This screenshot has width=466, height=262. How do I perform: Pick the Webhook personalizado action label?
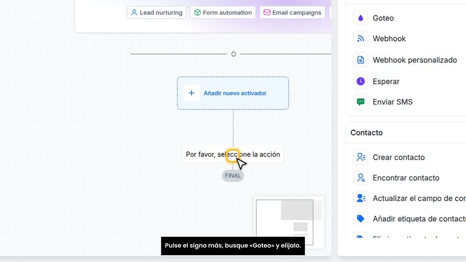click(x=415, y=60)
